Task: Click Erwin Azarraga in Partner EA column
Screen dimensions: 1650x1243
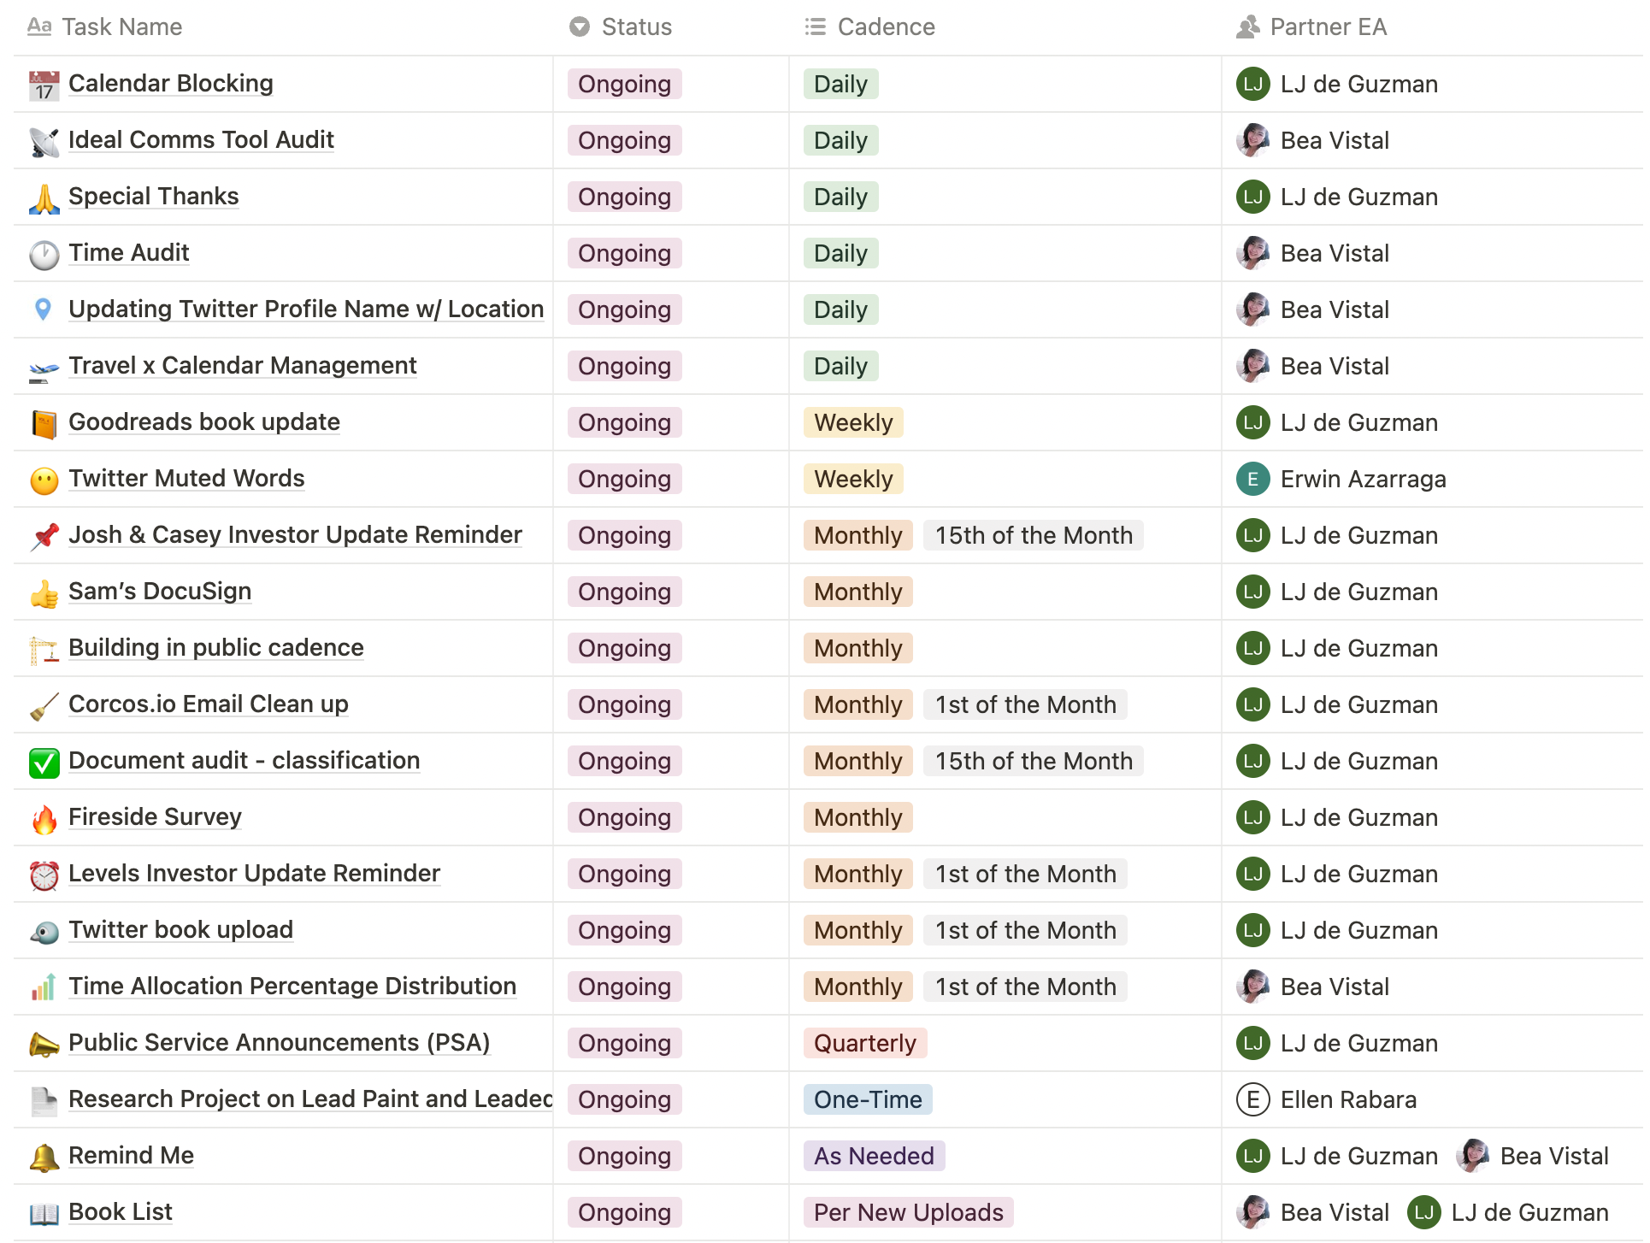Action: (1362, 480)
